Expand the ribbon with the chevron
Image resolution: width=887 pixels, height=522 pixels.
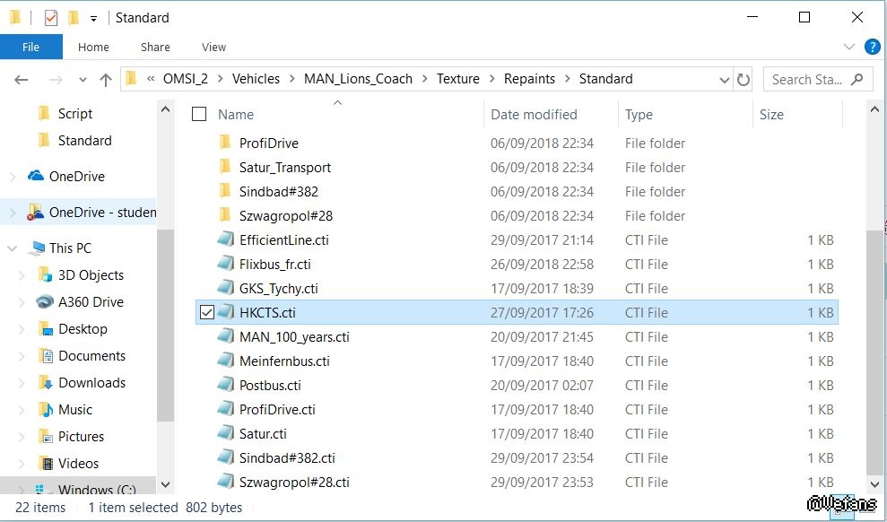click(848, 47)
